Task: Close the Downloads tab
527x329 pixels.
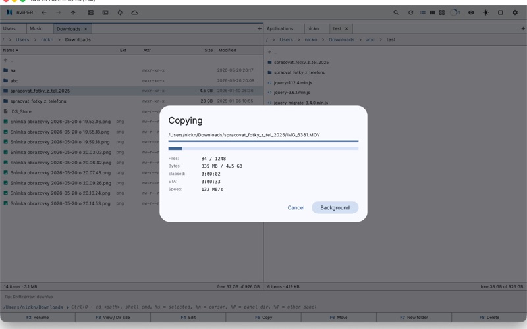Action: pyautogui.click(x=86, y=29)
